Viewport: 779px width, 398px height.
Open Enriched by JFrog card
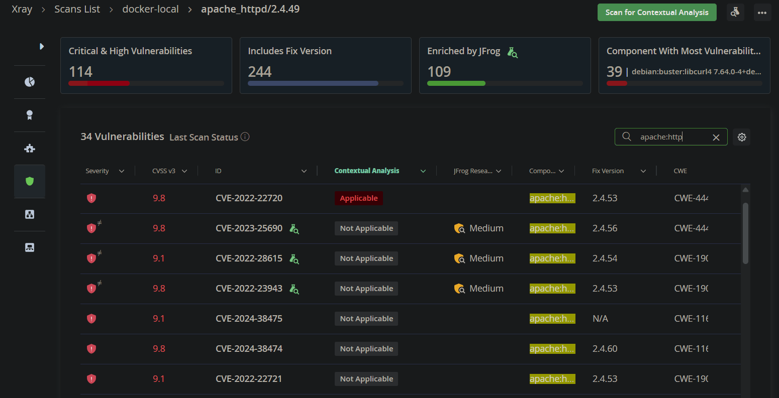pos(505,65)
